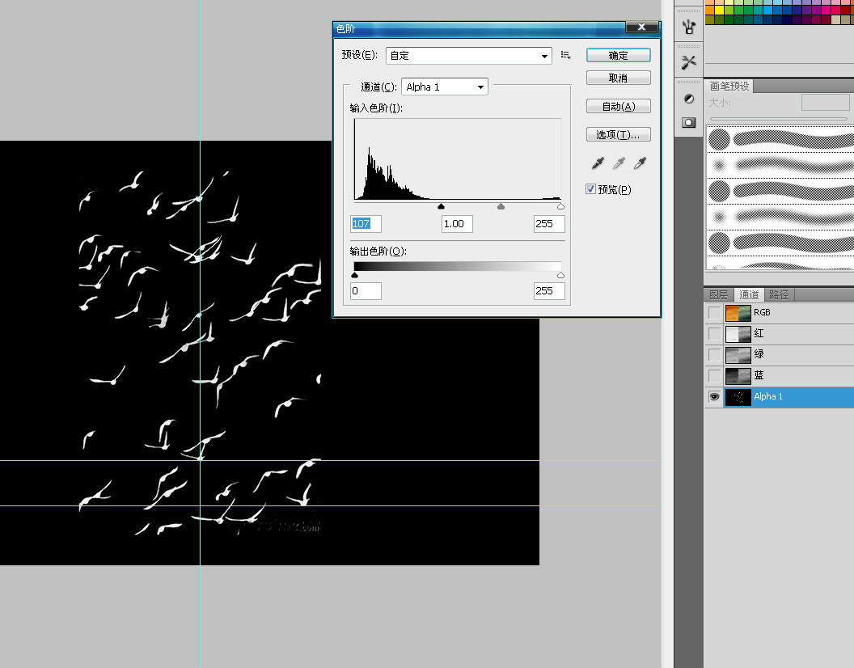This screenshot has width=854, height=668.
Task: Pick the hot pink magenta swatch
Action: 827,10
